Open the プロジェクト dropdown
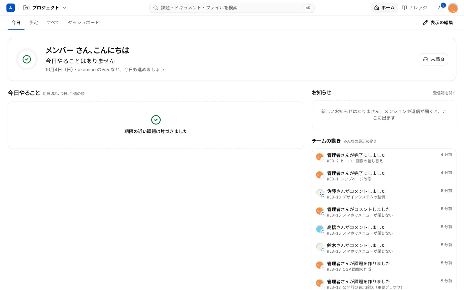 [45, 8]
